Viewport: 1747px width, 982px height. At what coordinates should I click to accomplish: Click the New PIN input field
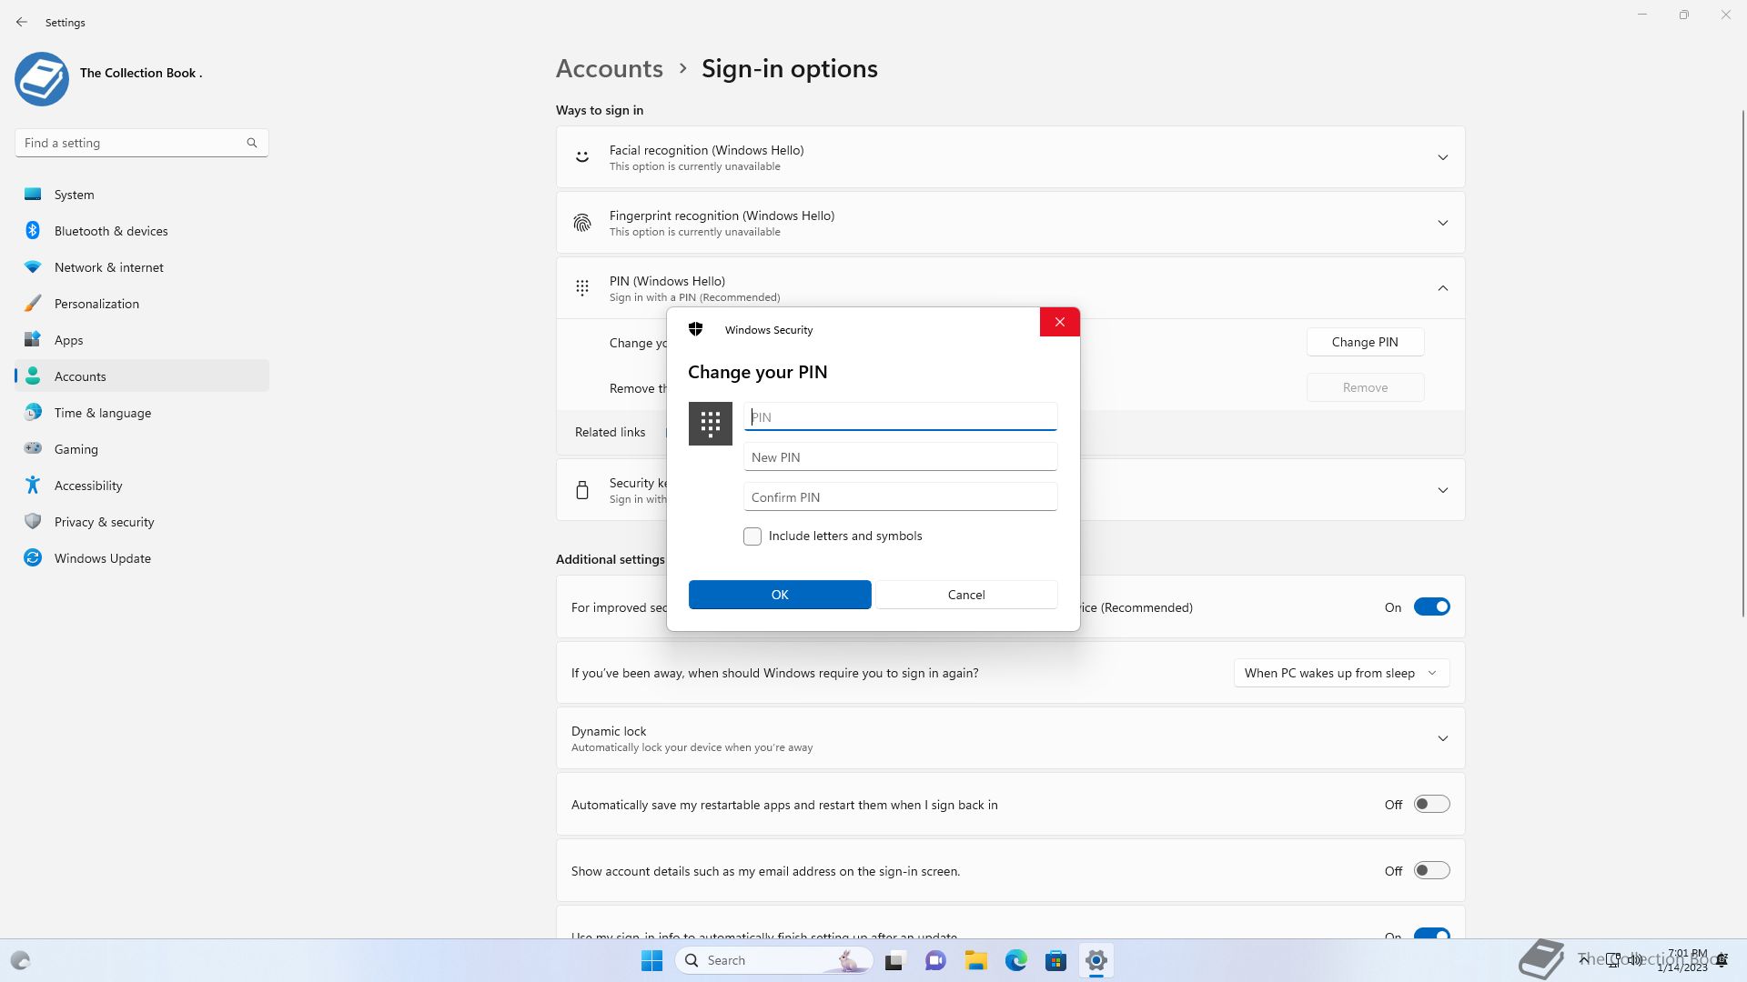point(901,456)
